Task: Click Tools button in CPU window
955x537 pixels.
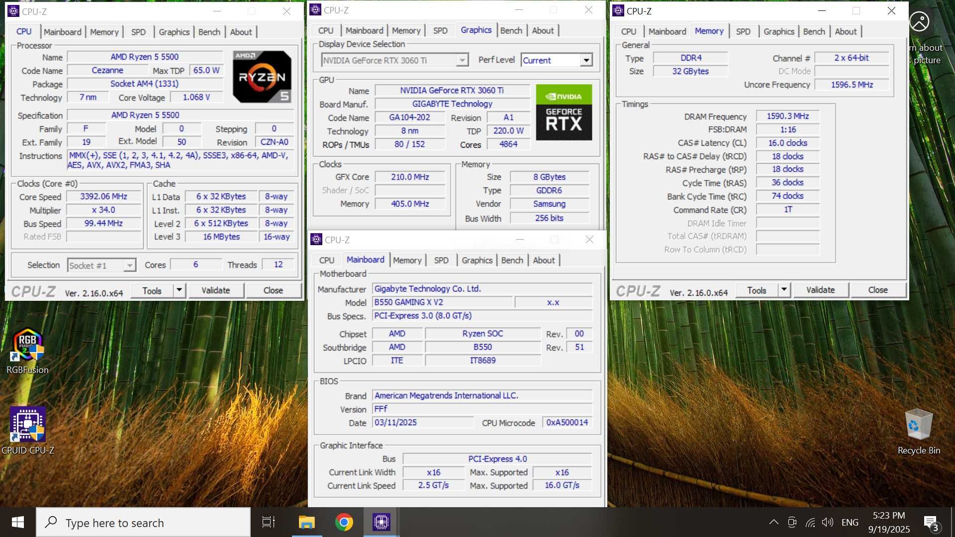Action: coord(152,290)
